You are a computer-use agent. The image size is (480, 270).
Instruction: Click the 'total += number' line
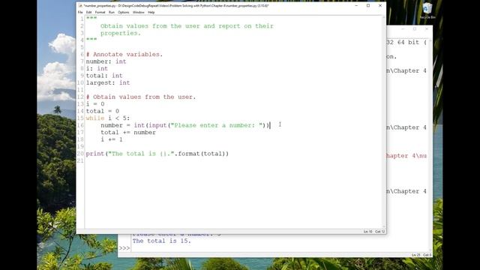click(x=128, y=133)
